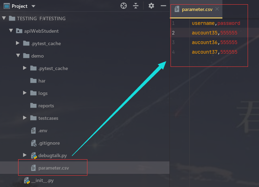Open the Project view dropdown
This screenshot has width=259, height=187.
coord(33,6)
